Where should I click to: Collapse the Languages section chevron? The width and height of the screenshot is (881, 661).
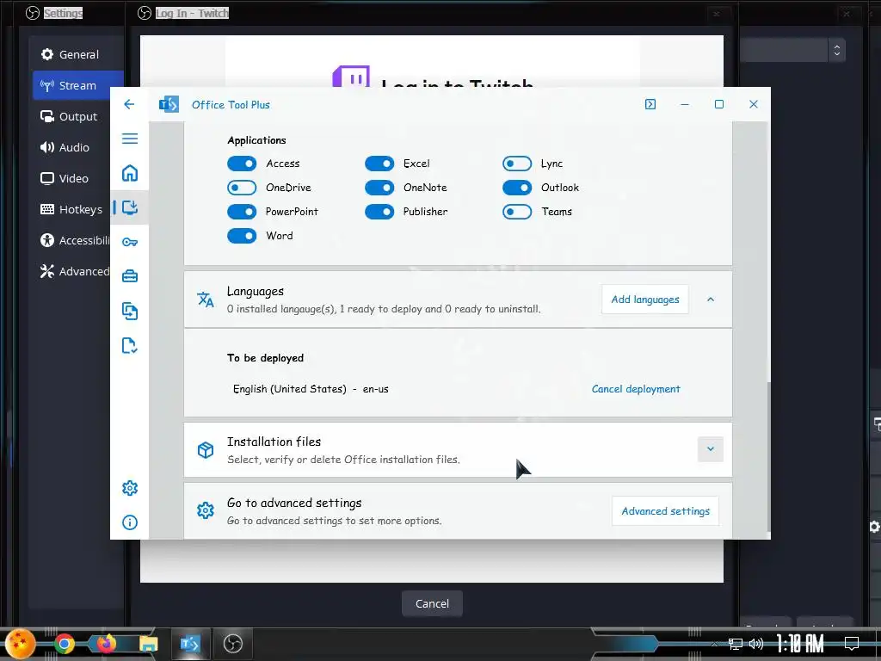[x=711, y=300]
